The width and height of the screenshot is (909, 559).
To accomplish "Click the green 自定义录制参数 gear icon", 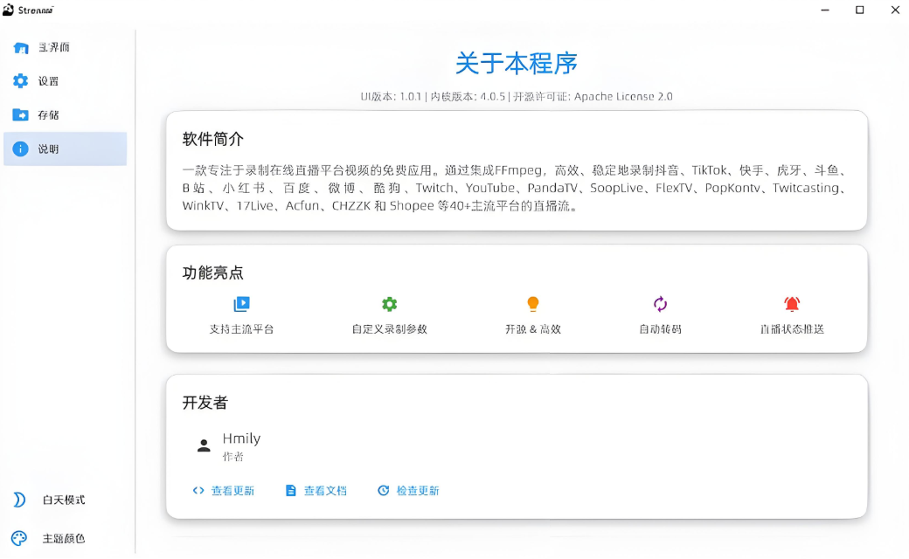I will pyautogui.click(x=388, y=304).
